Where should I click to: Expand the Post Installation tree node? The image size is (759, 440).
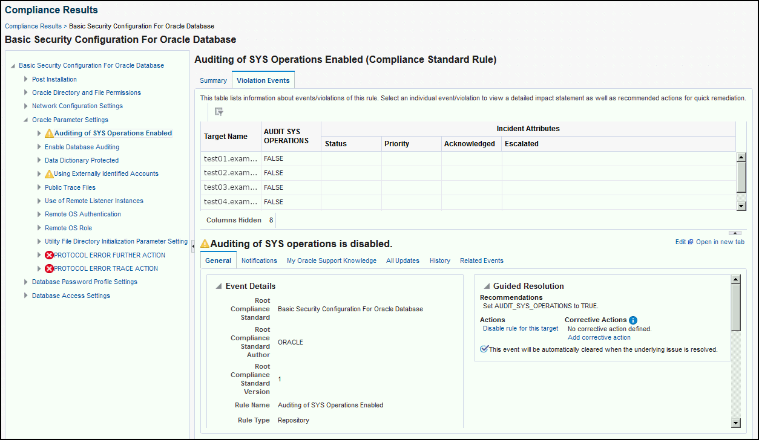click(26, 79)
